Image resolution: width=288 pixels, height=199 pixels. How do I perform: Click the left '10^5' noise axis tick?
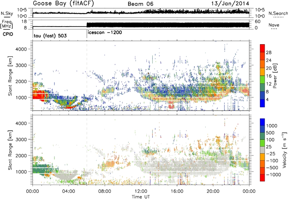point(22,10)
